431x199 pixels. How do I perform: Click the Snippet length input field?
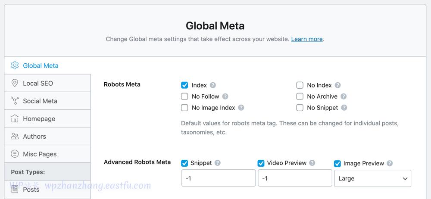coord(219,178)
